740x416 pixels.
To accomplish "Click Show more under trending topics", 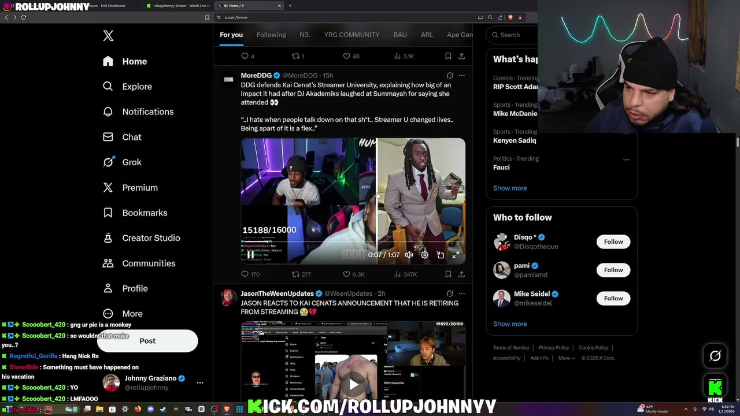I will 510,188.
